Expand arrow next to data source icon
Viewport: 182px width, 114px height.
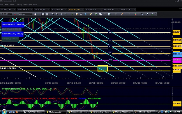click(18, 14)
